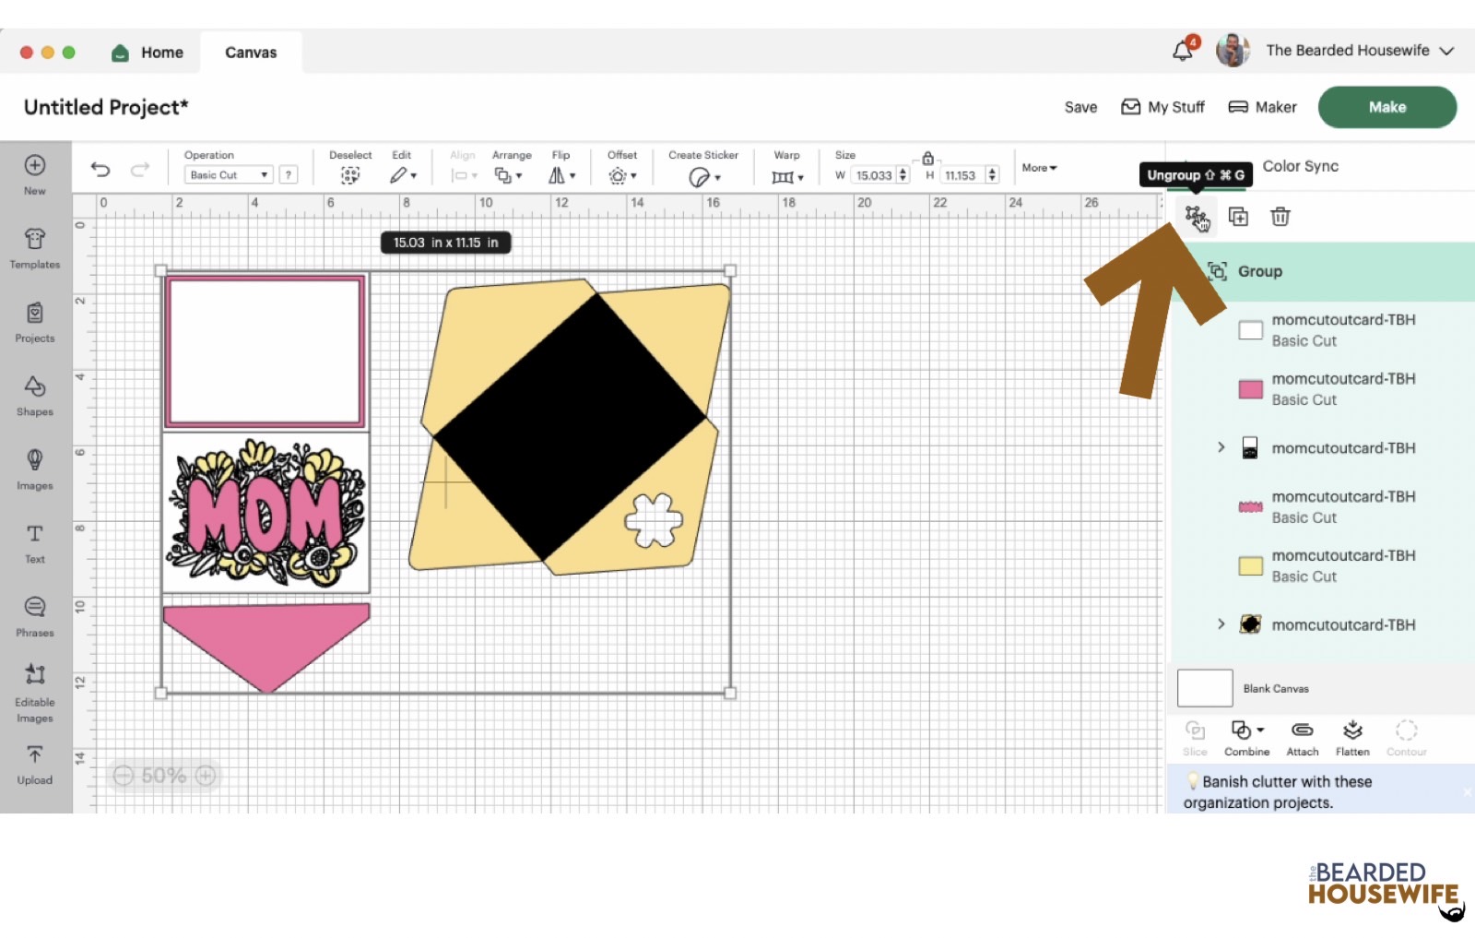Click the Flatten icon
This screenshot has width=1475, height=938.
(1352, 737)
